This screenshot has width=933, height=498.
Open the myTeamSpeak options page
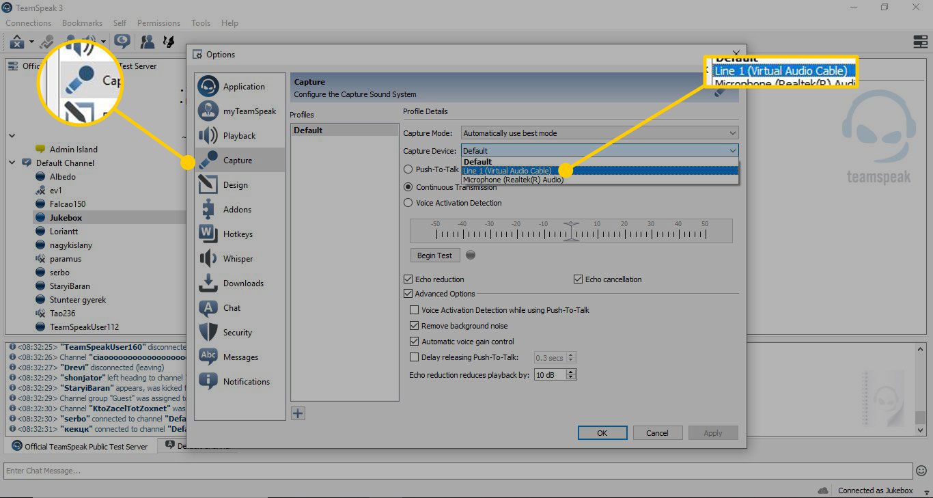240,111
